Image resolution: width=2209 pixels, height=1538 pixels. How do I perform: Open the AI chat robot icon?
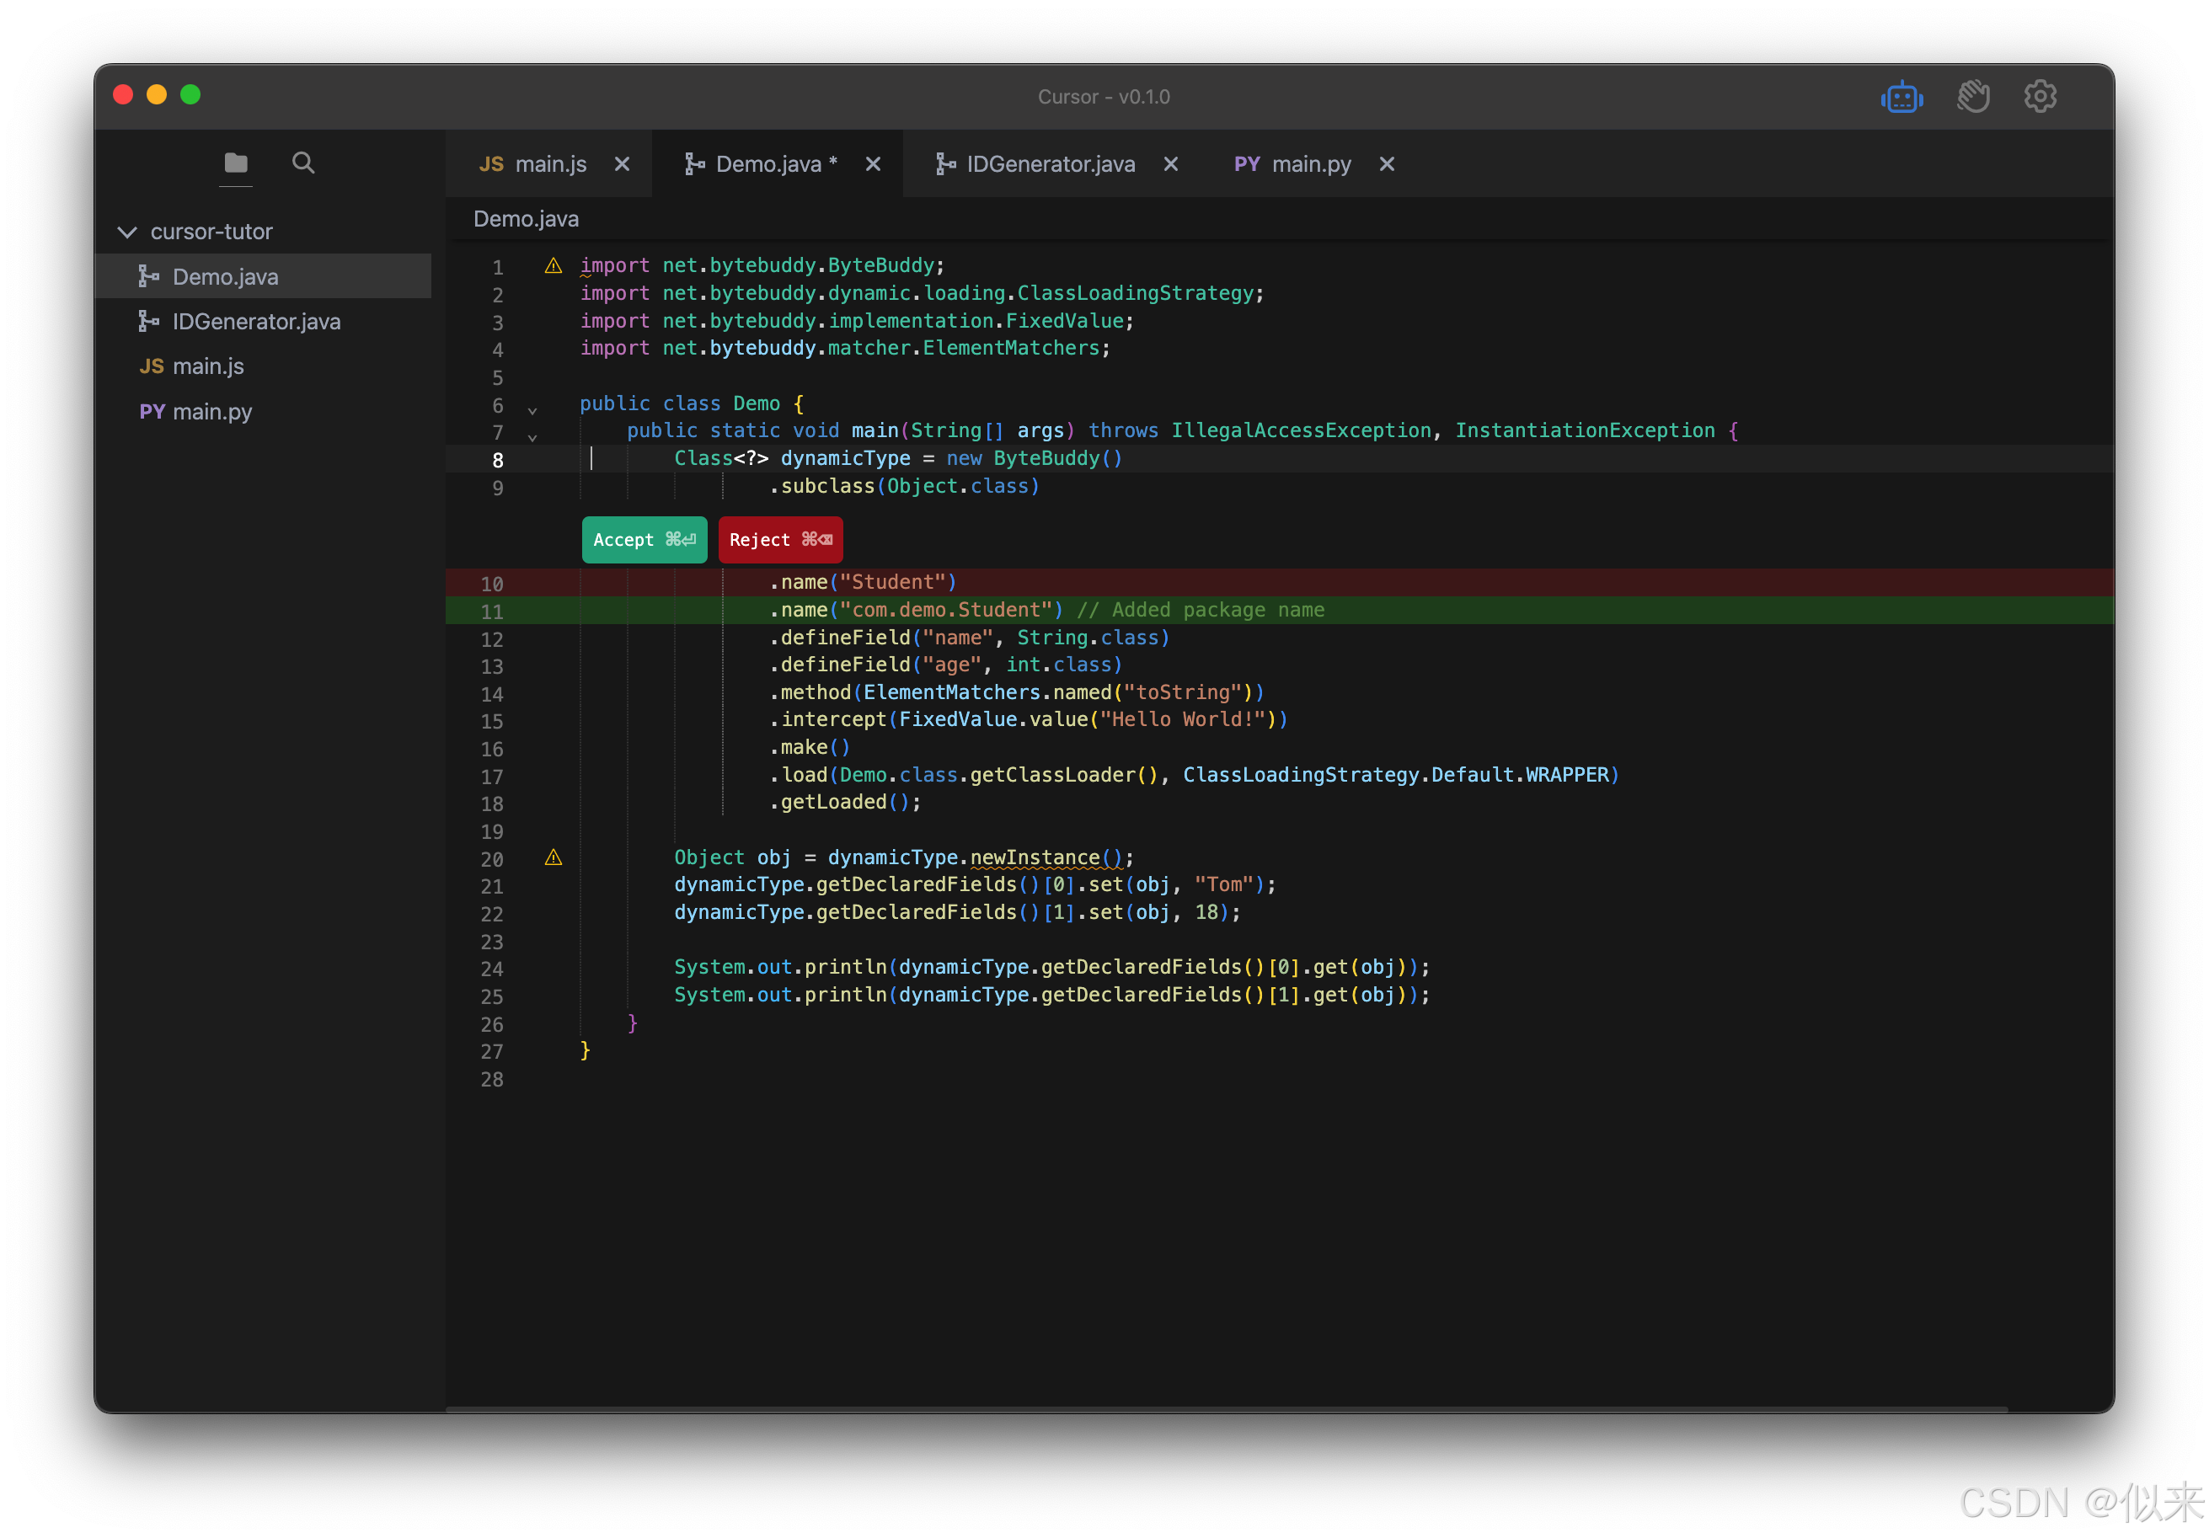tap(1901, 97)
